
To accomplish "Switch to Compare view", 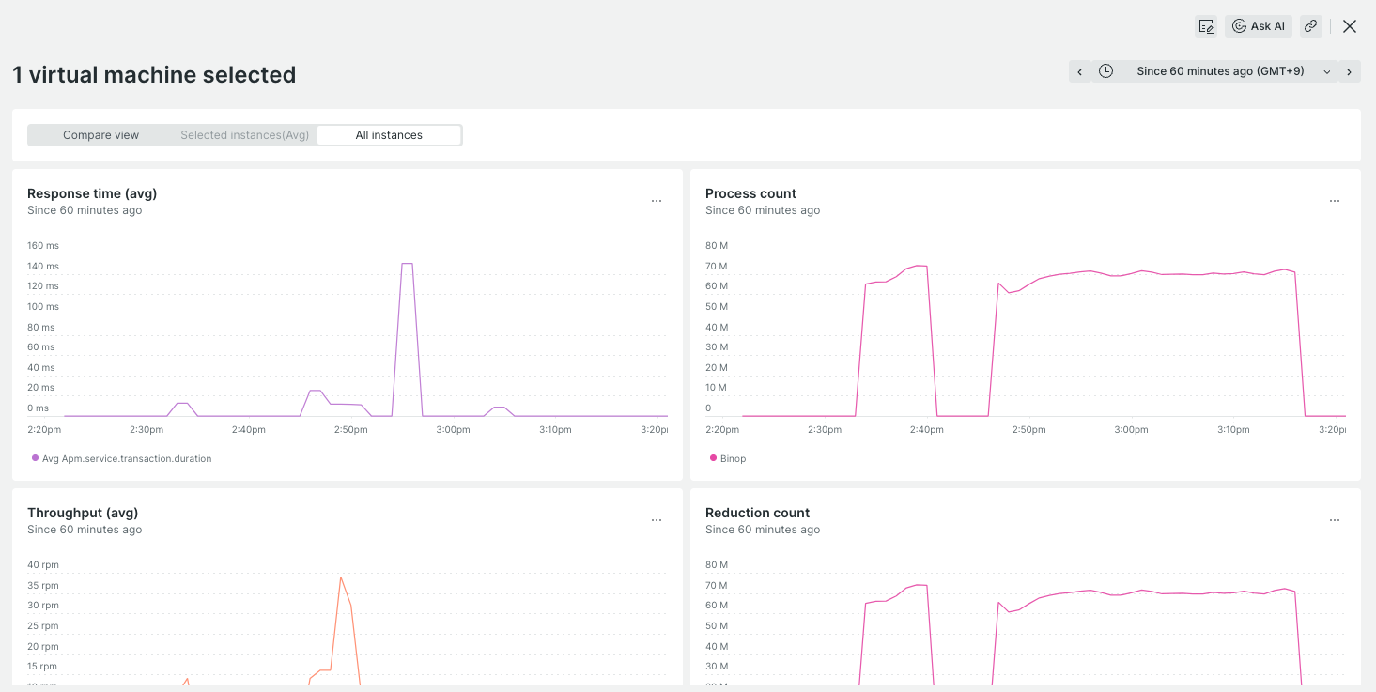I will (101, 135).
